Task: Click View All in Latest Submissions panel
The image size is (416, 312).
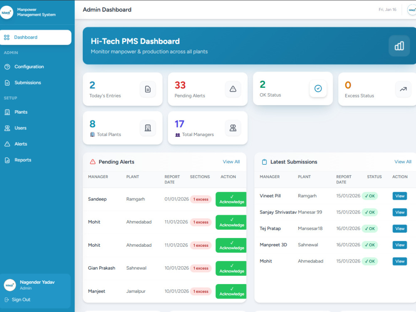Action: click(403, 162)
